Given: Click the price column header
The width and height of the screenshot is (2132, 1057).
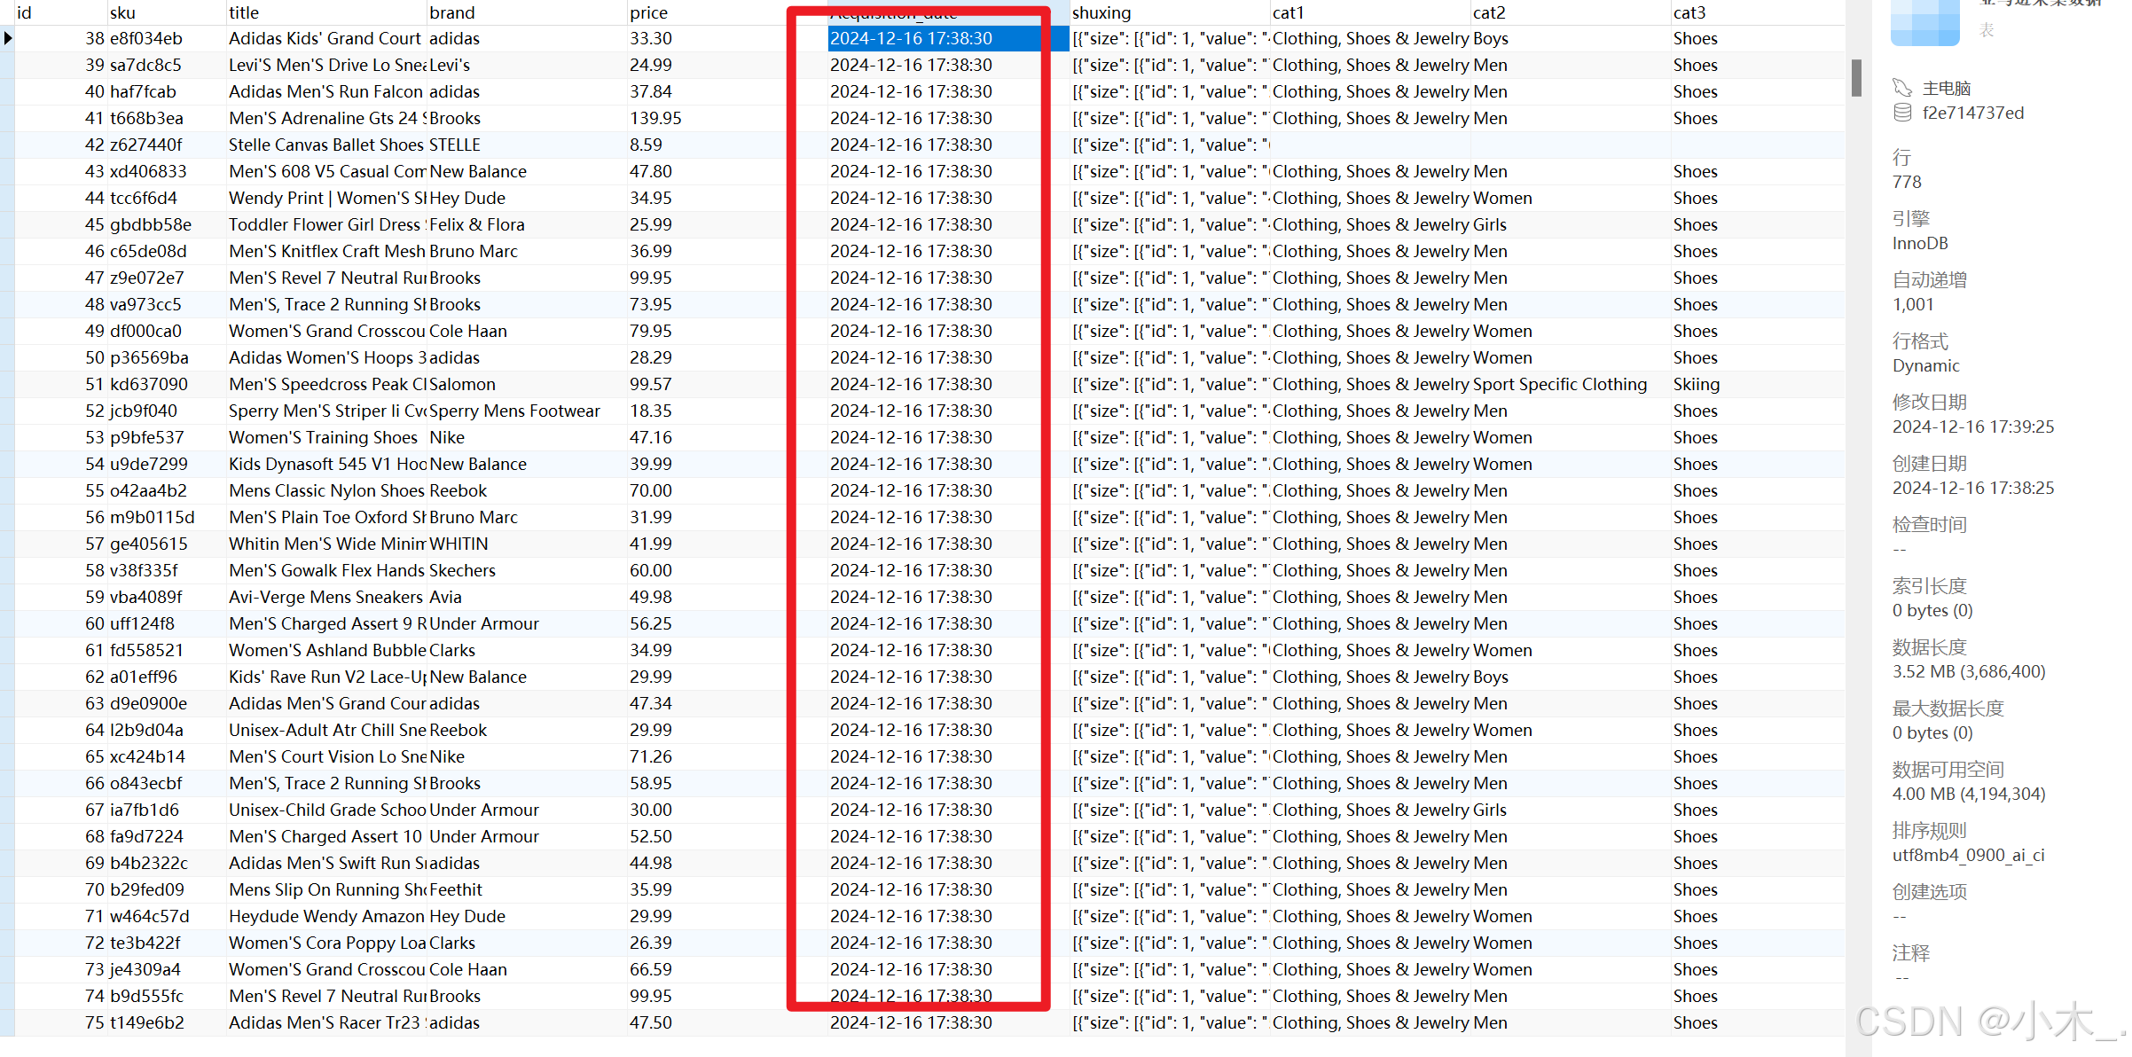Looking at the screenshot, I should [x=648, y=12].
